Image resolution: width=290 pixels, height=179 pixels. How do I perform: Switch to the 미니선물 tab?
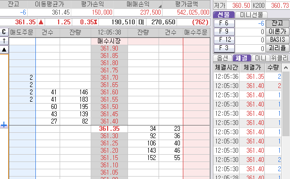251,15
